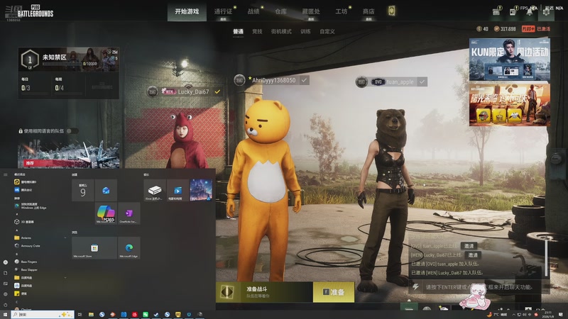Viewport: 568px width, 319px height.
Task: Select the 开始游戏 tab
Action: [187, 11]
